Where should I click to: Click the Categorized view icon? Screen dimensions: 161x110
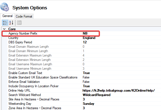(5, 23)
